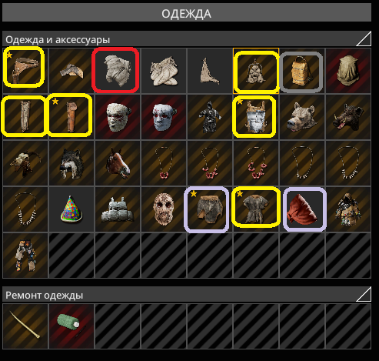This screenshot has width=379, height=361.
Task: Select the green thread sewing kit
Action: (x=71, y=326)
